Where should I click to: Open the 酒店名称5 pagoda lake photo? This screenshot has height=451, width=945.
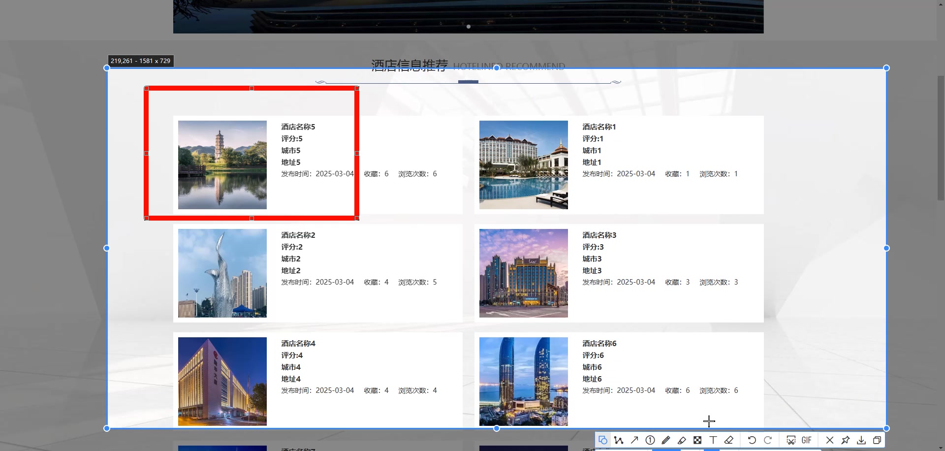click(x=222, y=165)
